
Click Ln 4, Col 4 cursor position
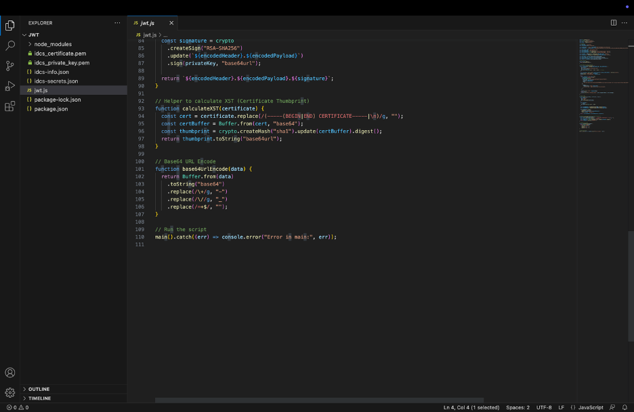click(471, 407)
